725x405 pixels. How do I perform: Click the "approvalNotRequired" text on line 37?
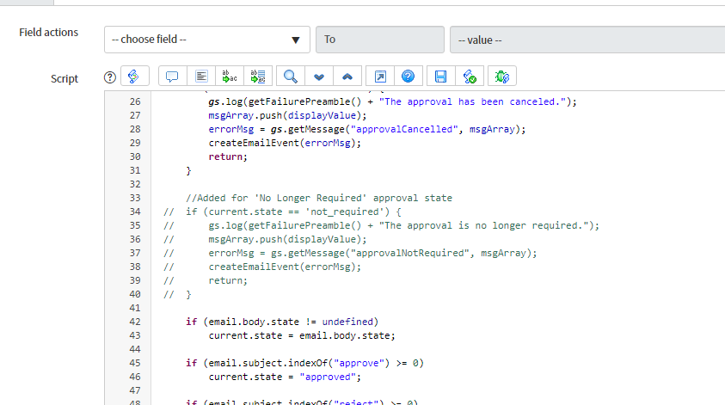pyautogui.click(x=409, y=254)
